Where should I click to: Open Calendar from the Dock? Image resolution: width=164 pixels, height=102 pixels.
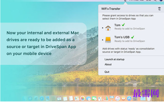59,98
